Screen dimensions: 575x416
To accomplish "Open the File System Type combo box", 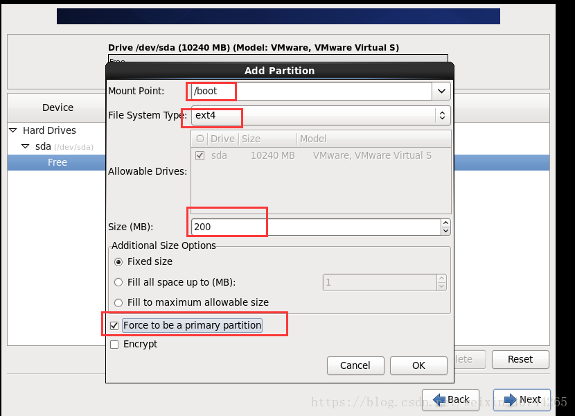I will [321, 116].
